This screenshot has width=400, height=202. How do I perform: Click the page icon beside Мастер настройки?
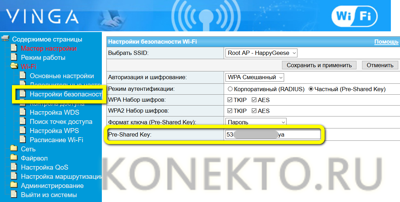point(14,48)
